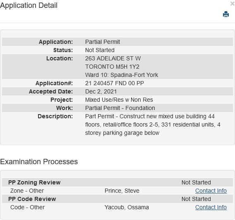
Task: Click the Examination Processes heading
Action: click(39, 162)
